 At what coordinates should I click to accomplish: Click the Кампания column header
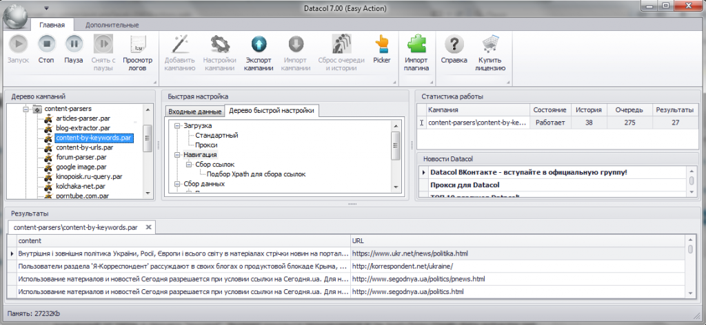point(478,110)
